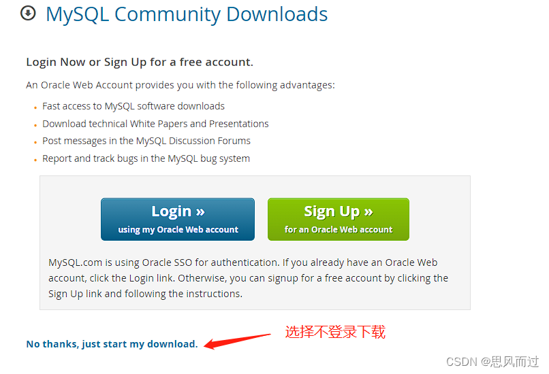This screenshot has height=374, width=549.
Task: Click the Oracle SSO authentication paragraph
Action: [248, 278]
